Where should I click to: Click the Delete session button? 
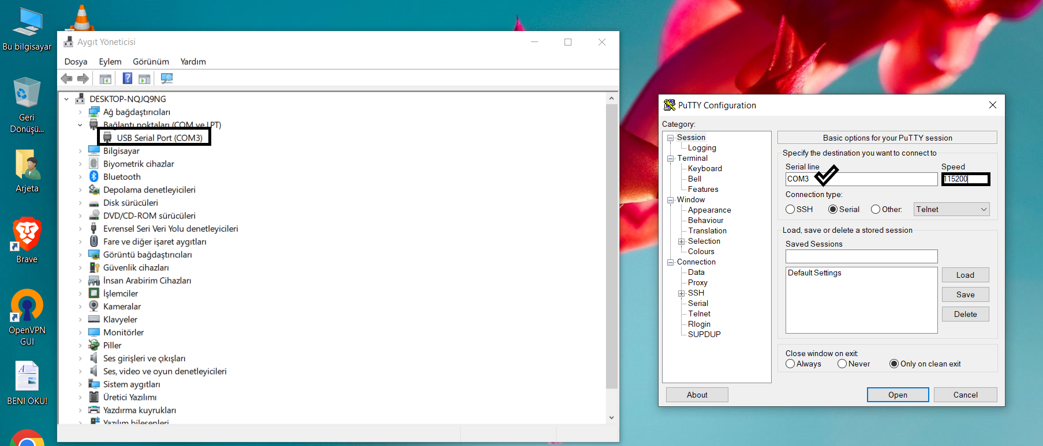965,314
